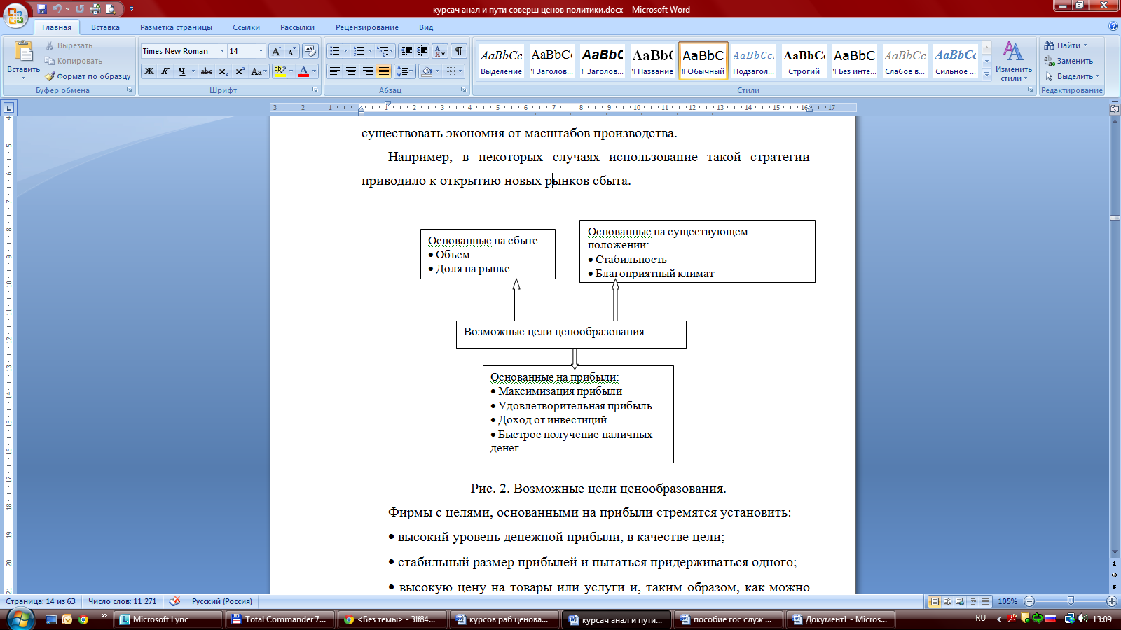Click the Paste (Вставить) icon
This screenshot has width=1121, height=630.
pyautogui.click(x=24, y=52)
